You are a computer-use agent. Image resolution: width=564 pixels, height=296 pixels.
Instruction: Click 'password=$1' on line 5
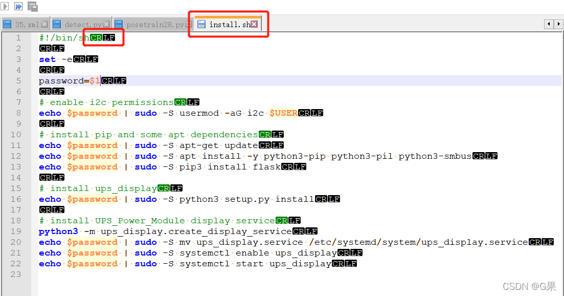(70, 81)
